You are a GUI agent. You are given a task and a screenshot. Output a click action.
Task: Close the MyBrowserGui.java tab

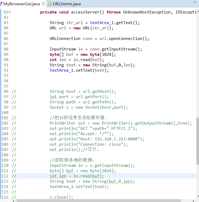coord(43,4)
